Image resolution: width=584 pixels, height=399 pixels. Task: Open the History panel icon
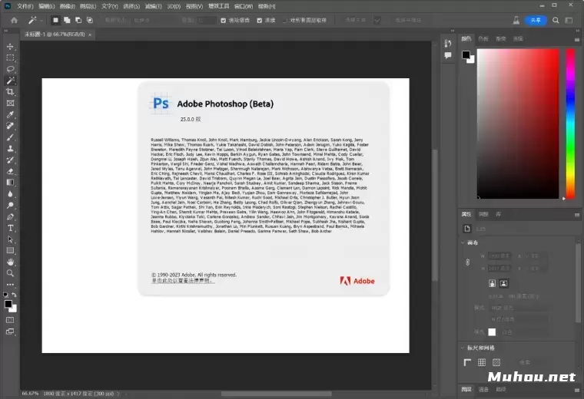(x=448, y=44)
